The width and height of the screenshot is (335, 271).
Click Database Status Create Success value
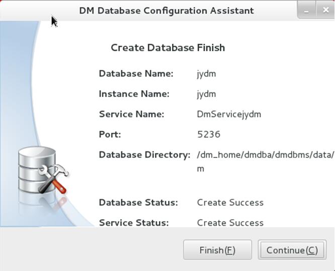(230, 203)
